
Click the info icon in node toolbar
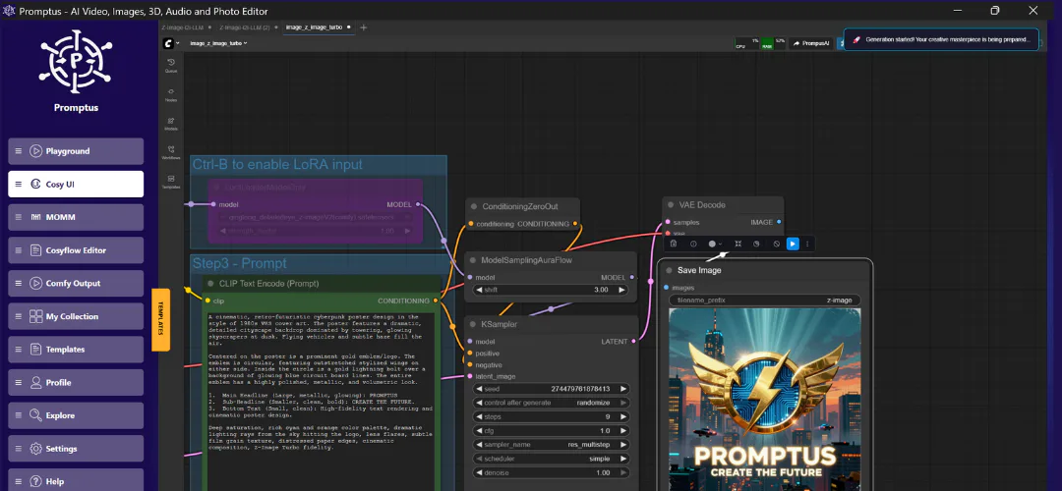[693, 244]
